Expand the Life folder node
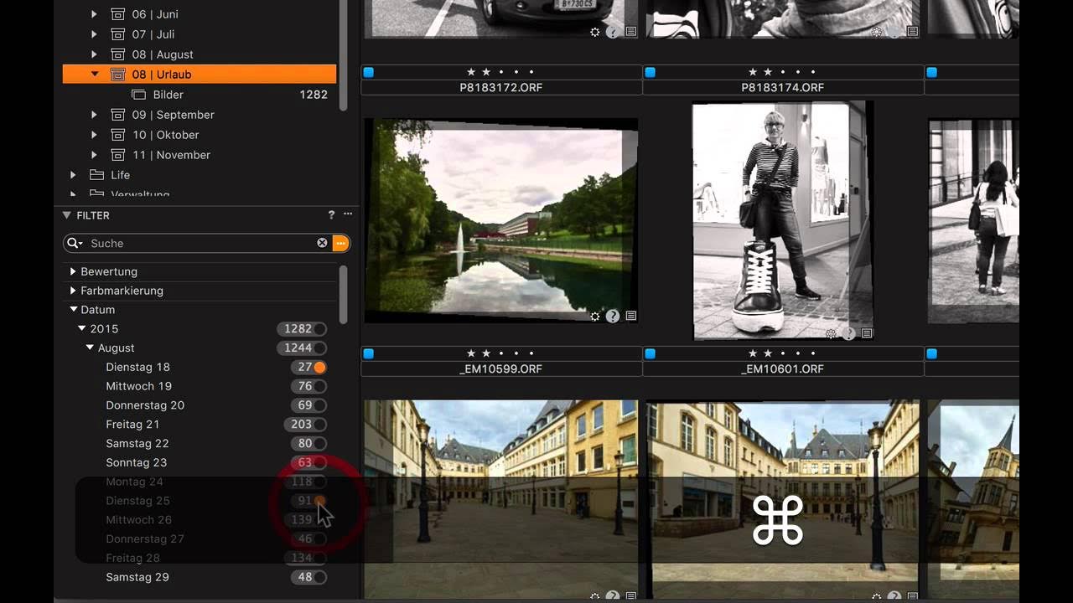Image resolution: width=1073 pixels, height=603 pixels. (73, 175)
